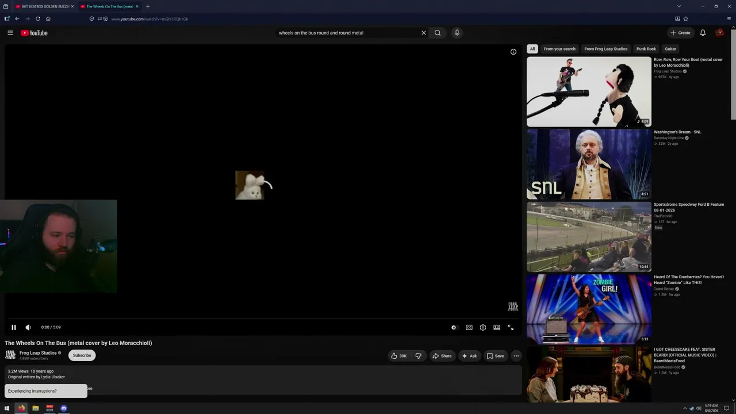Mute the video volume
The height and width of the screenshot is (414, 736).
[28, 327]
